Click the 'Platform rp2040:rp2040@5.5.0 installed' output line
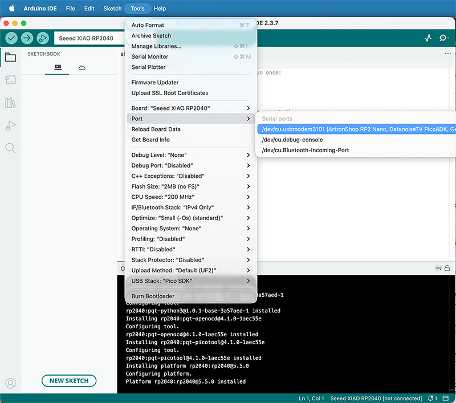This screenshot has width=456, height=403. [186, 381]
